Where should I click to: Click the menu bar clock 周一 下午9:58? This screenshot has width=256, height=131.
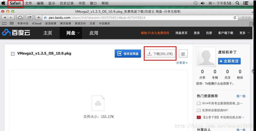coord(220,3)
